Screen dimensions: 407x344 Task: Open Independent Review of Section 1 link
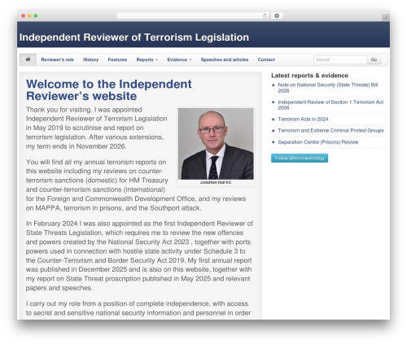(330, 105)
